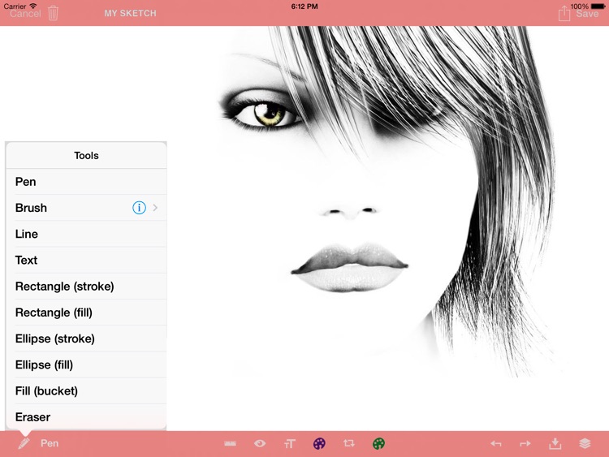
Task: Tap the Cancel button
Action: 25,14
